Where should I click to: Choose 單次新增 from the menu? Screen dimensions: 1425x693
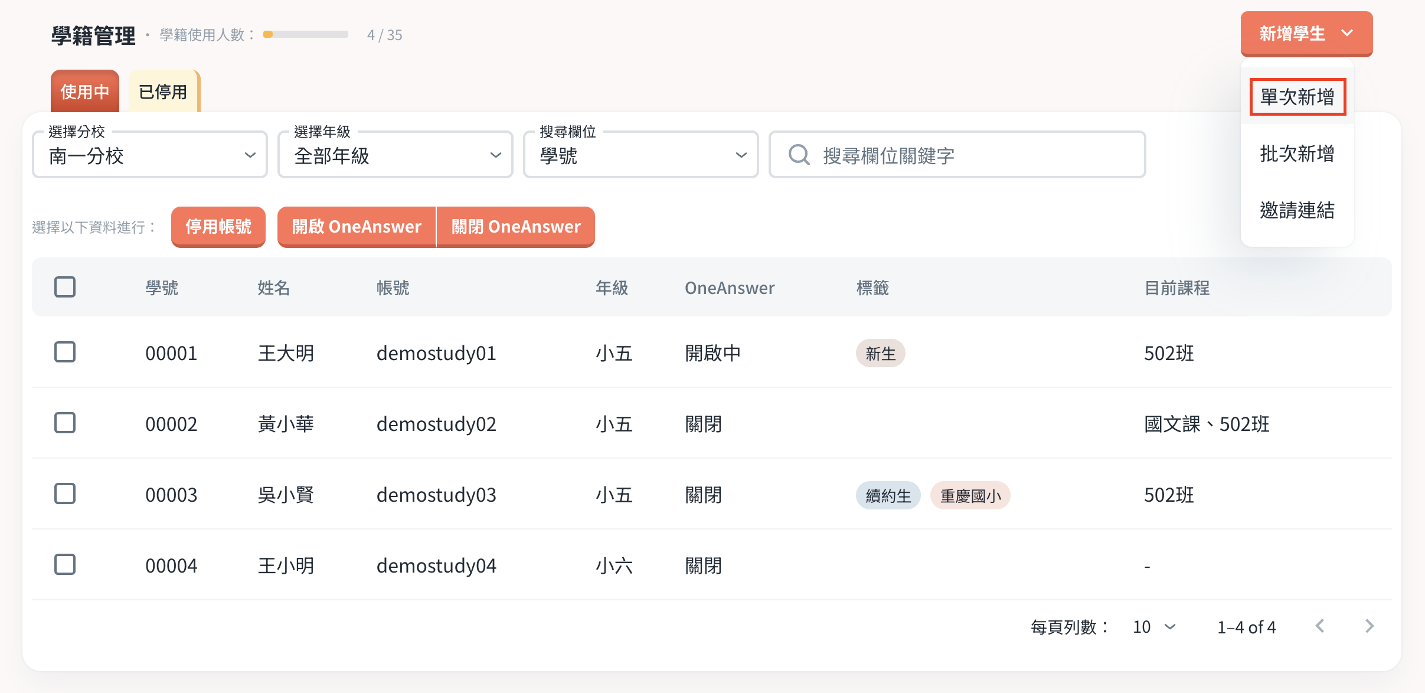pyautogui.click(x=1297, y=97)
